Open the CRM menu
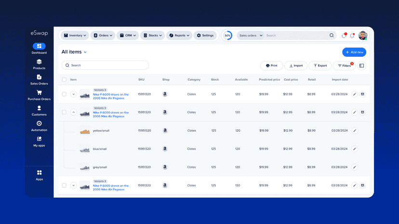 tap(128, 36)
